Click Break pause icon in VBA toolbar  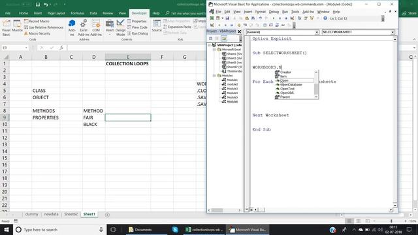pyautogui.click(x=280, y=18)
